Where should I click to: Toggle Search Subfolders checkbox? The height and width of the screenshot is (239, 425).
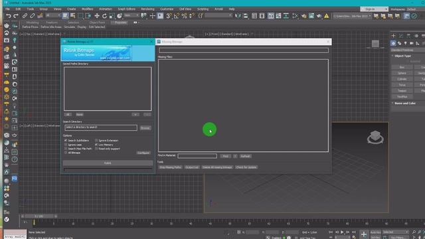[x=66, y=140]
